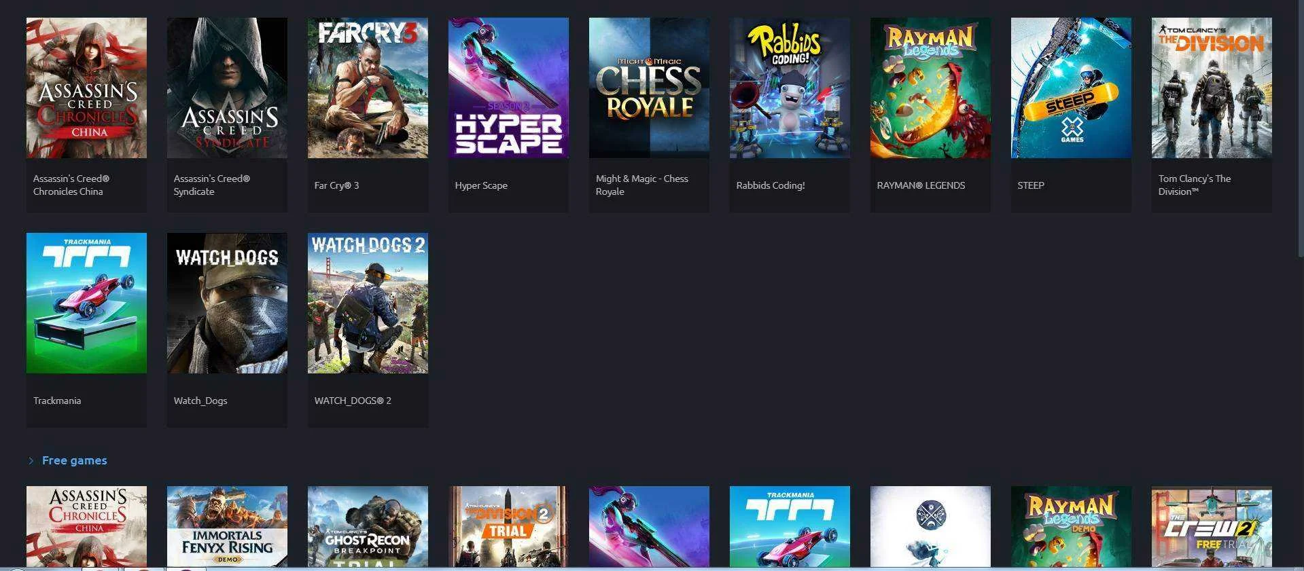The width and height of the screenshot is (1304, 571).
Task: Launch Rabbids Coding! from its cover image
Action: (790, 88)
